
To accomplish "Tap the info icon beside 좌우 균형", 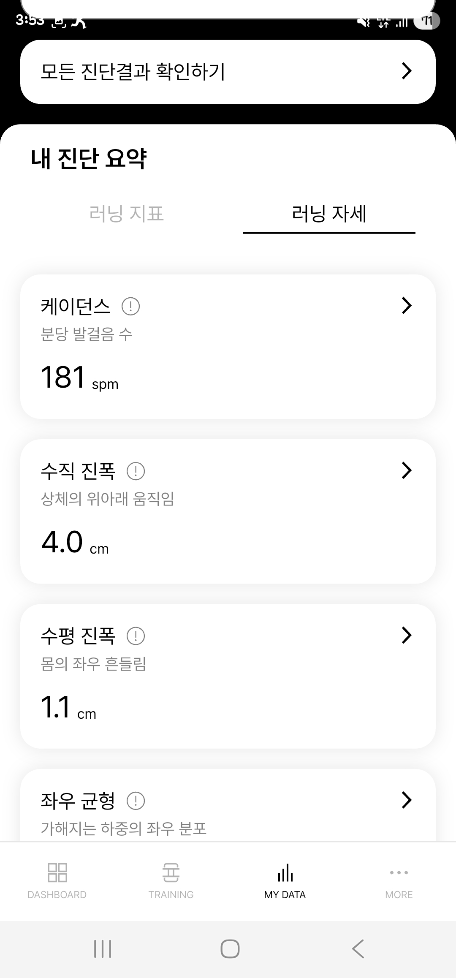I will pyautogui.click(x=136, y=801).
